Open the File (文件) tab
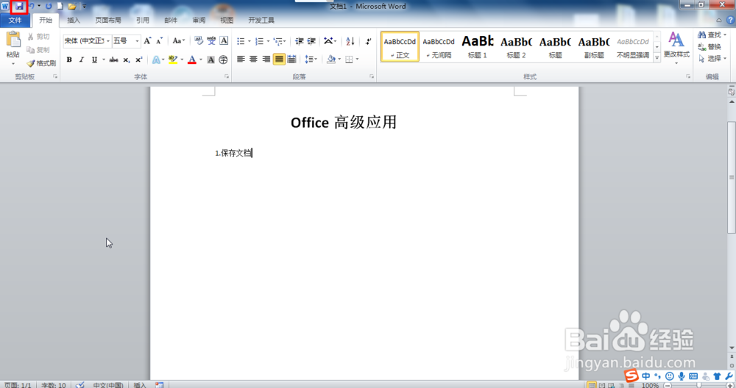 tap(15, 20)
